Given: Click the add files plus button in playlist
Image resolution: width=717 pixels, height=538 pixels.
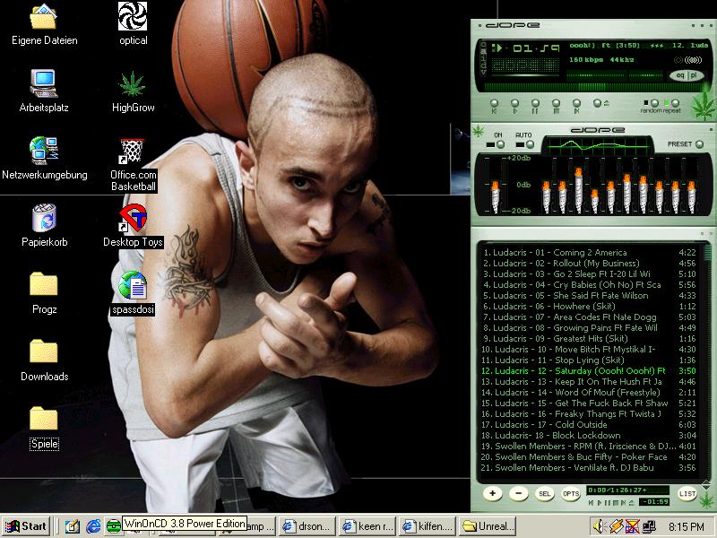Looking at the screenshot, I should point(492,494).
